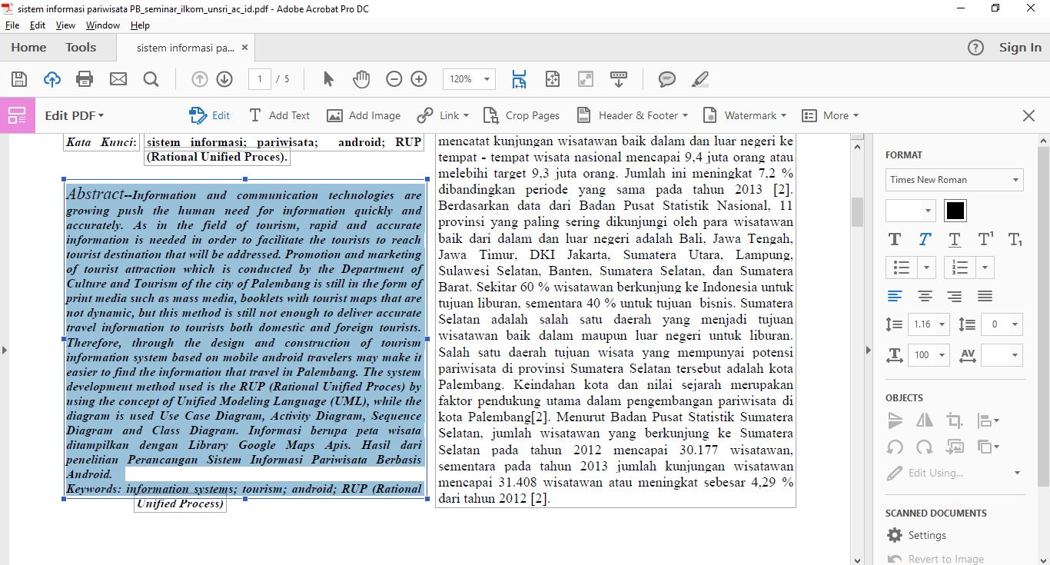Open the Times New Roman font dropdown

click(954, 179)
